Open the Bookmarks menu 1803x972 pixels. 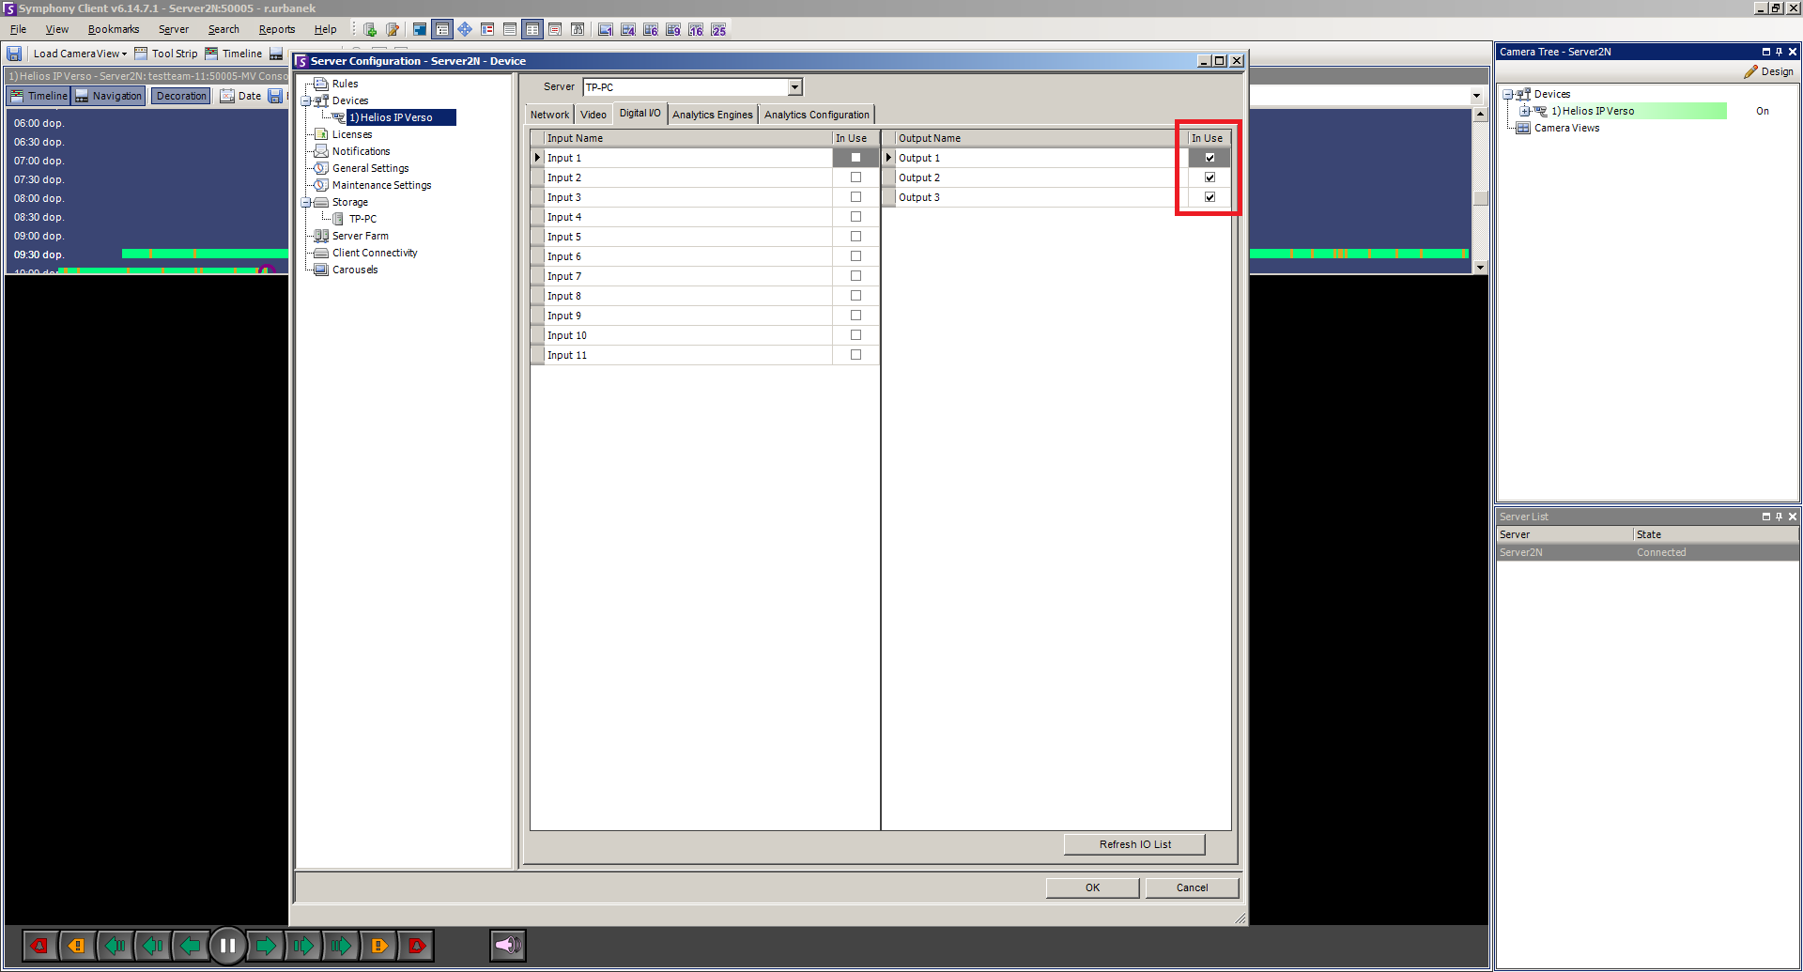click(x=113, y=30)
